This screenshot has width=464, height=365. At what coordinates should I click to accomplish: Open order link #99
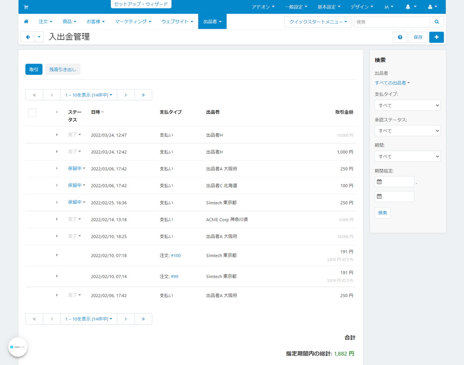coord(174,276)
